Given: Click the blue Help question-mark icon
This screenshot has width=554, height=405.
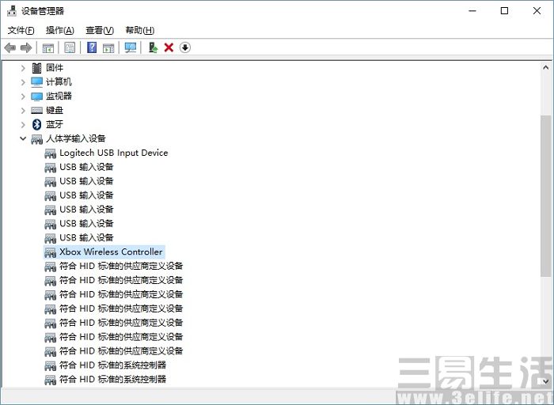Looking at the screenshot, I should click(x=92, y=47).
